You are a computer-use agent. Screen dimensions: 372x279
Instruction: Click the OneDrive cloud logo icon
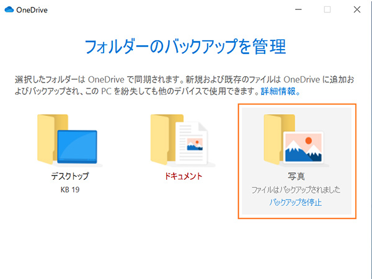[9, 9]
